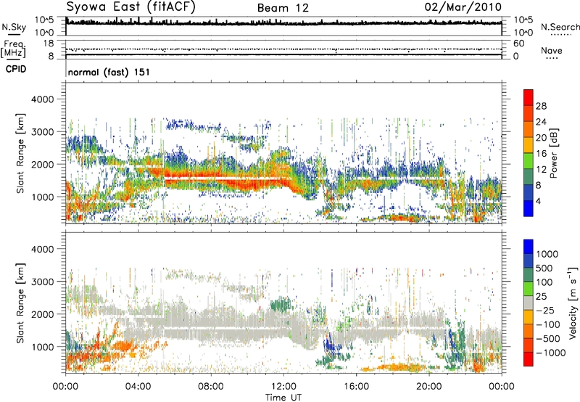Click the '12:00' time tick label

pyautogui.click(x=283, y=387)
